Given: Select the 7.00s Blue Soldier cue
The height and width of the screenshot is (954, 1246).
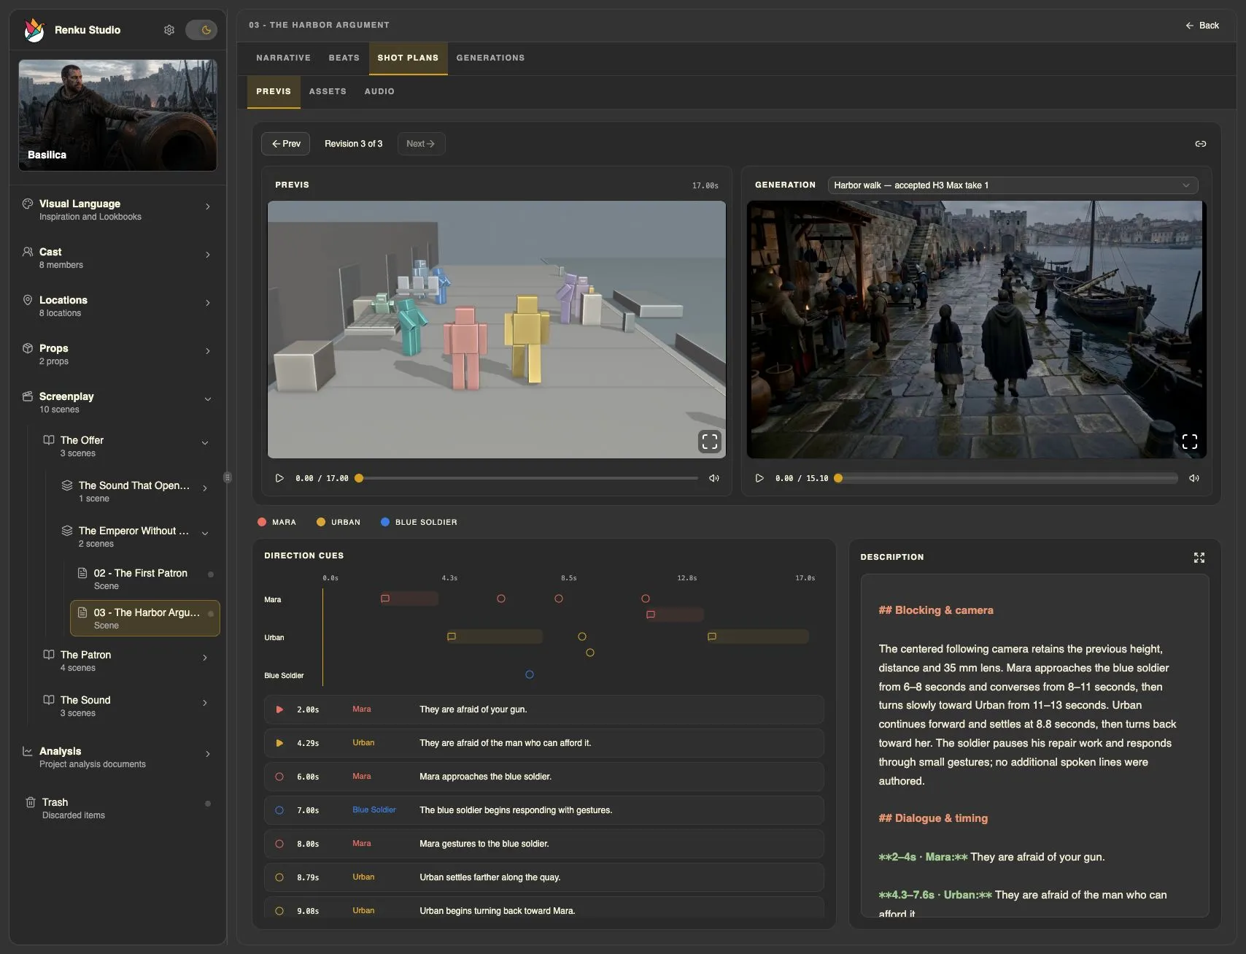Looking at the screenshot, I should click(544, 810).
